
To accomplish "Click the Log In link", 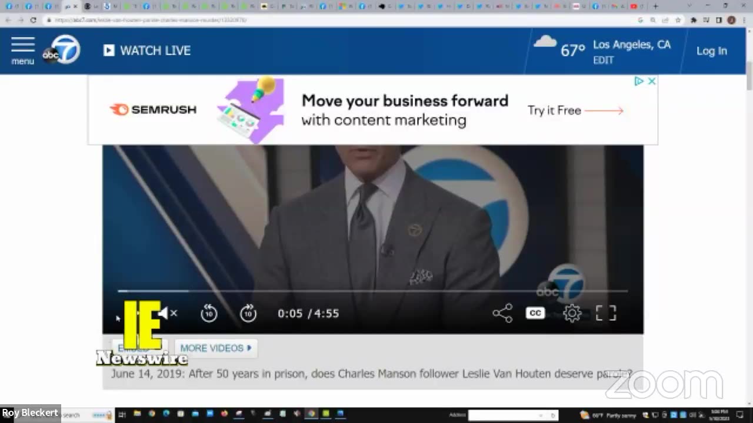I will tap(712, 51).
